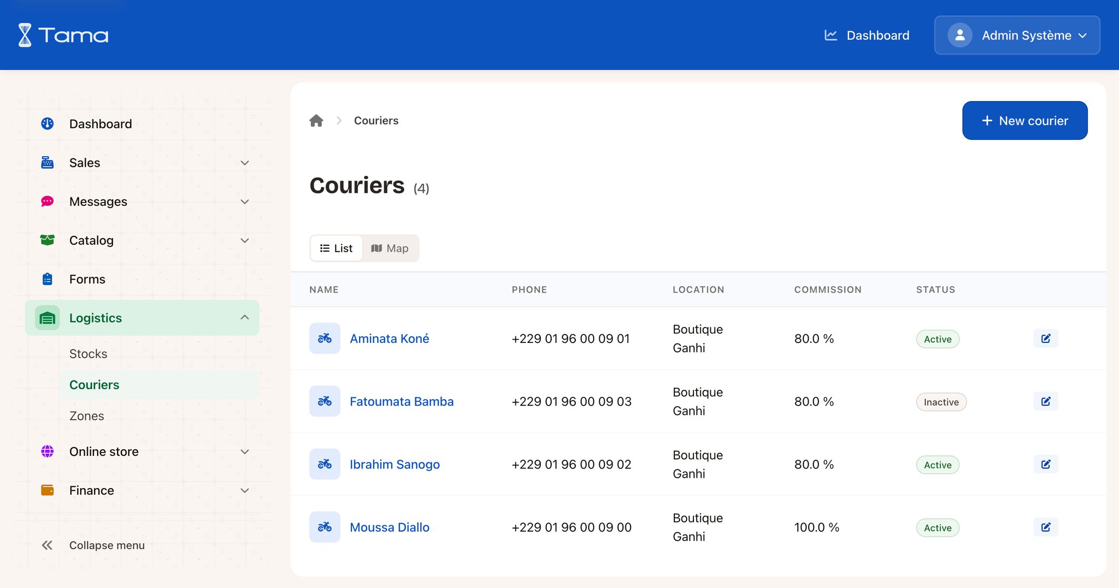The height and width of the screenshot is (588, 1119).
Task: Open Forms in sidebar
Action: coord(142,279)
